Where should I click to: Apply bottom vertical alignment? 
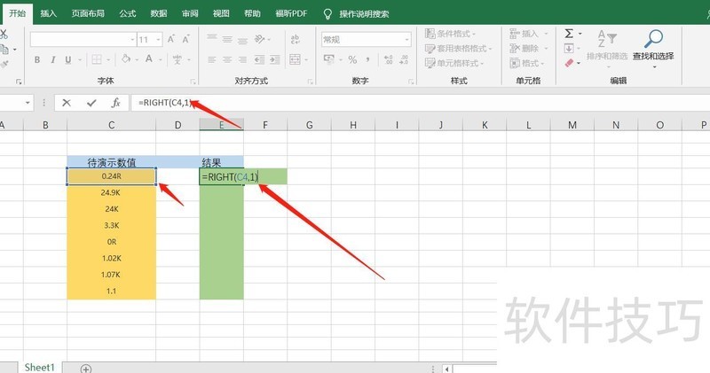click(242, 40)
